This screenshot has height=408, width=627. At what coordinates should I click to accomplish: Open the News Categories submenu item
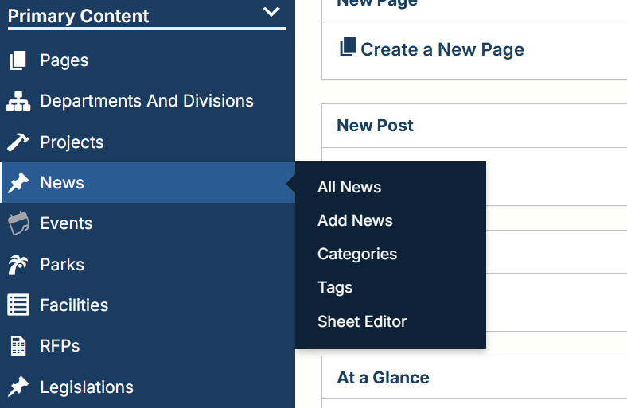[357, 255]
